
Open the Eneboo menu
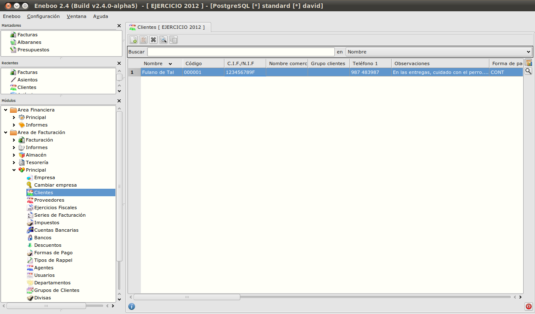pyautogui.click(x=12, y=16)
